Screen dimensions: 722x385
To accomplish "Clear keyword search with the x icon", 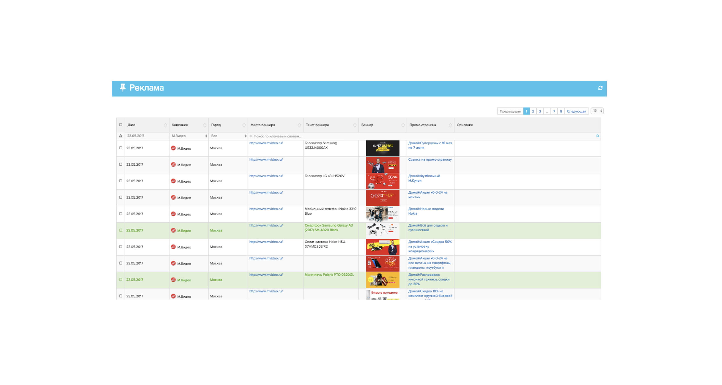I will [x=251, y=136].
